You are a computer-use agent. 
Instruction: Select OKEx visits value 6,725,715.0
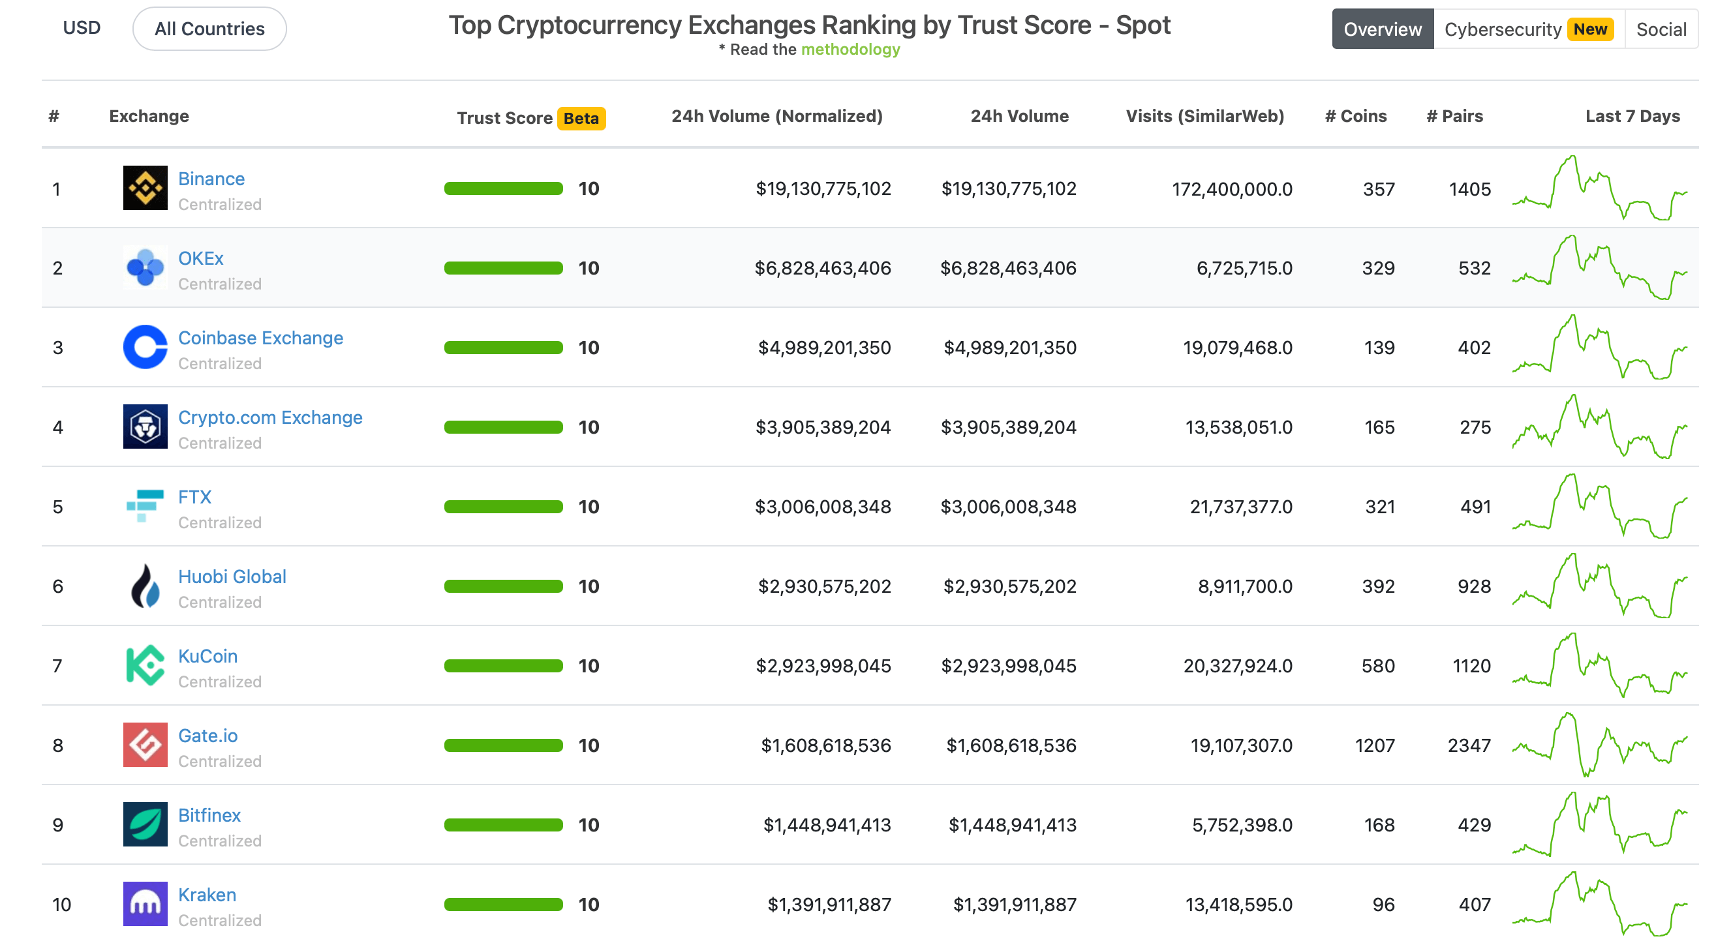[x=1244, y=268]
